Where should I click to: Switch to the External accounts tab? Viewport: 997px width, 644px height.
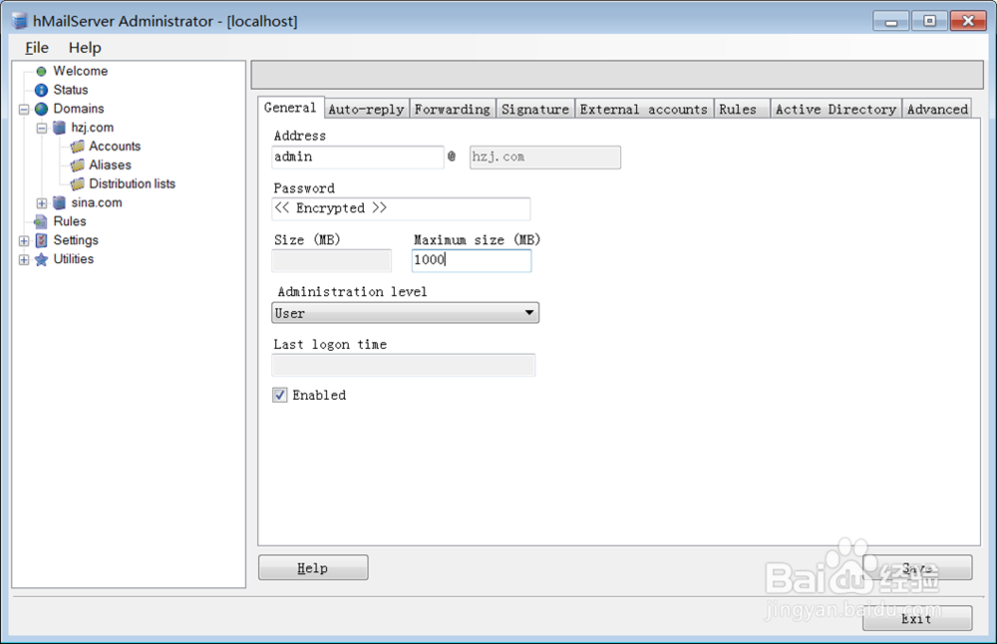(643, 110)
